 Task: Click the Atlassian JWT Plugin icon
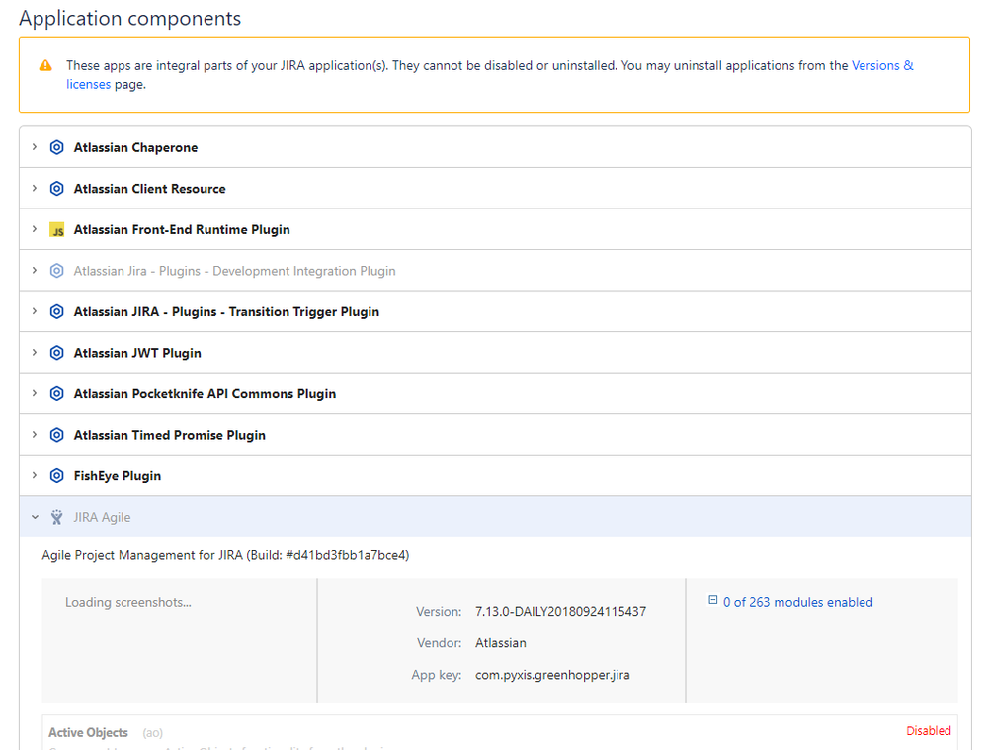pos(56,353)
